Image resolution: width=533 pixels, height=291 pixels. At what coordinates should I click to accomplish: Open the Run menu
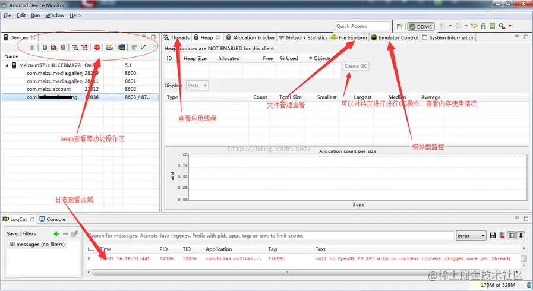point(35,15)
